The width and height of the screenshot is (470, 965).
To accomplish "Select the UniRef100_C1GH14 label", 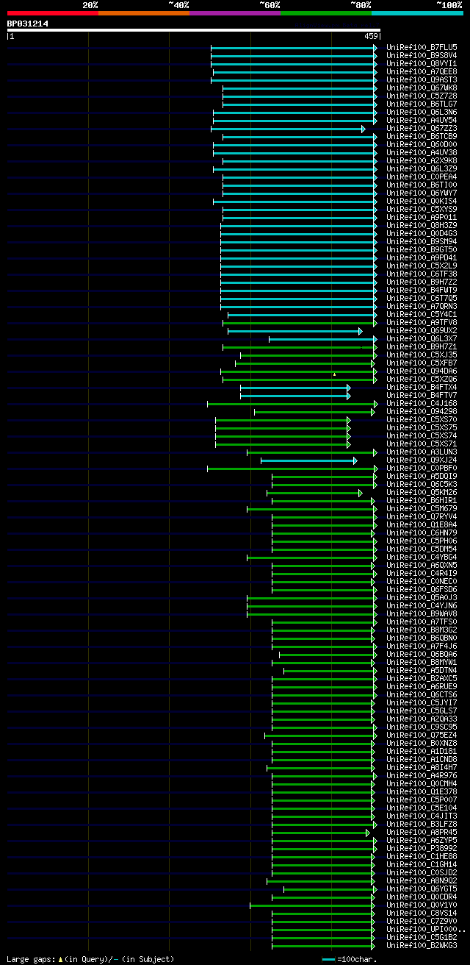I will coord(422,864).
